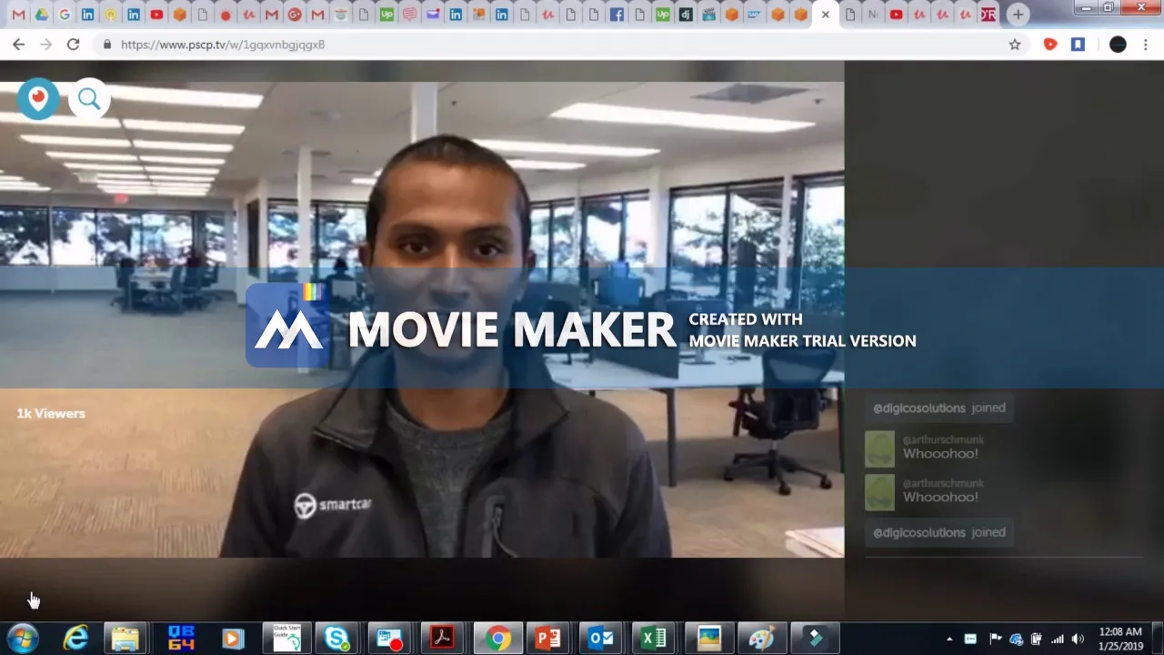The image size is (1164, 655).
Task: Select the pscp.tv URL in the address bar
Action: [x=223, y=44]
